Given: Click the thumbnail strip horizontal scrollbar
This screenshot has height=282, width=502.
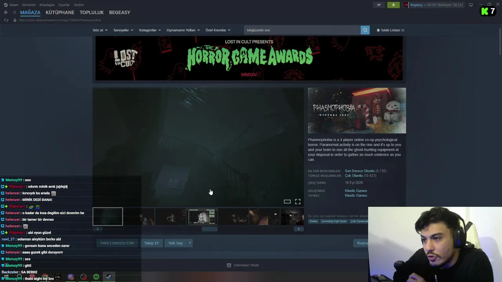Looking at the screenshot, I should tap(209, 229).
